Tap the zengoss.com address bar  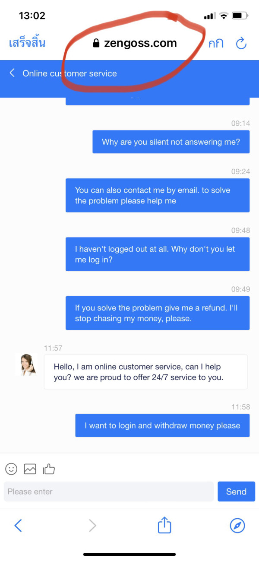click(135, 43)
